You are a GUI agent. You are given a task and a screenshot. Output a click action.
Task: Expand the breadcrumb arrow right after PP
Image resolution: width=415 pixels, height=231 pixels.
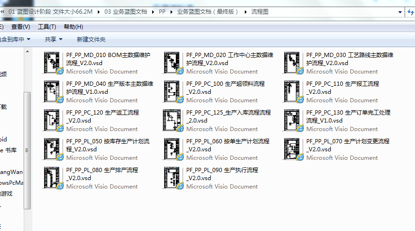tap(171, 12)
